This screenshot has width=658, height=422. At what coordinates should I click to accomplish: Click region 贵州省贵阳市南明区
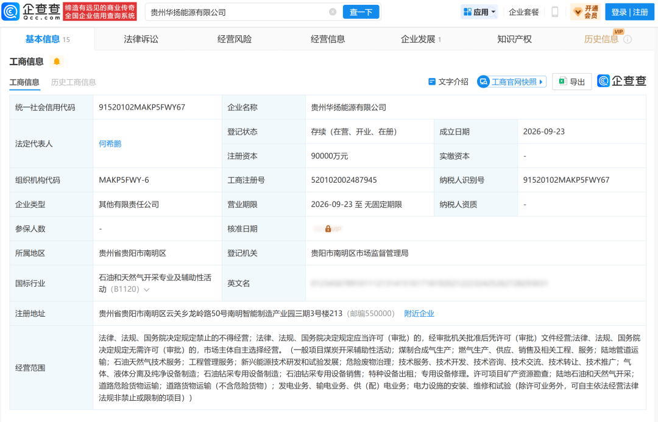tap(132, 253)
